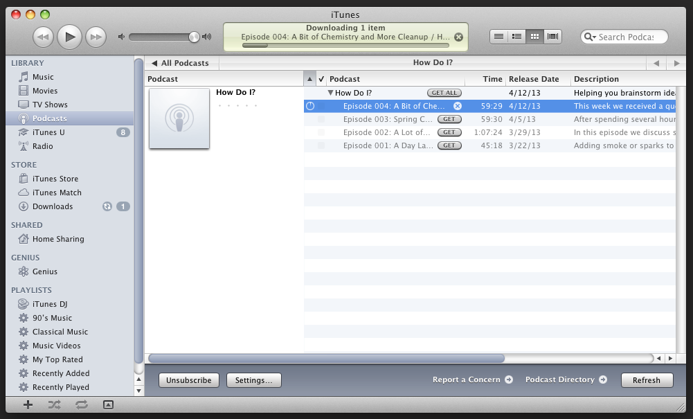693x419 pixels.
Task: Open search magnifier options dropdown
Action: click(x=590, y=37)
